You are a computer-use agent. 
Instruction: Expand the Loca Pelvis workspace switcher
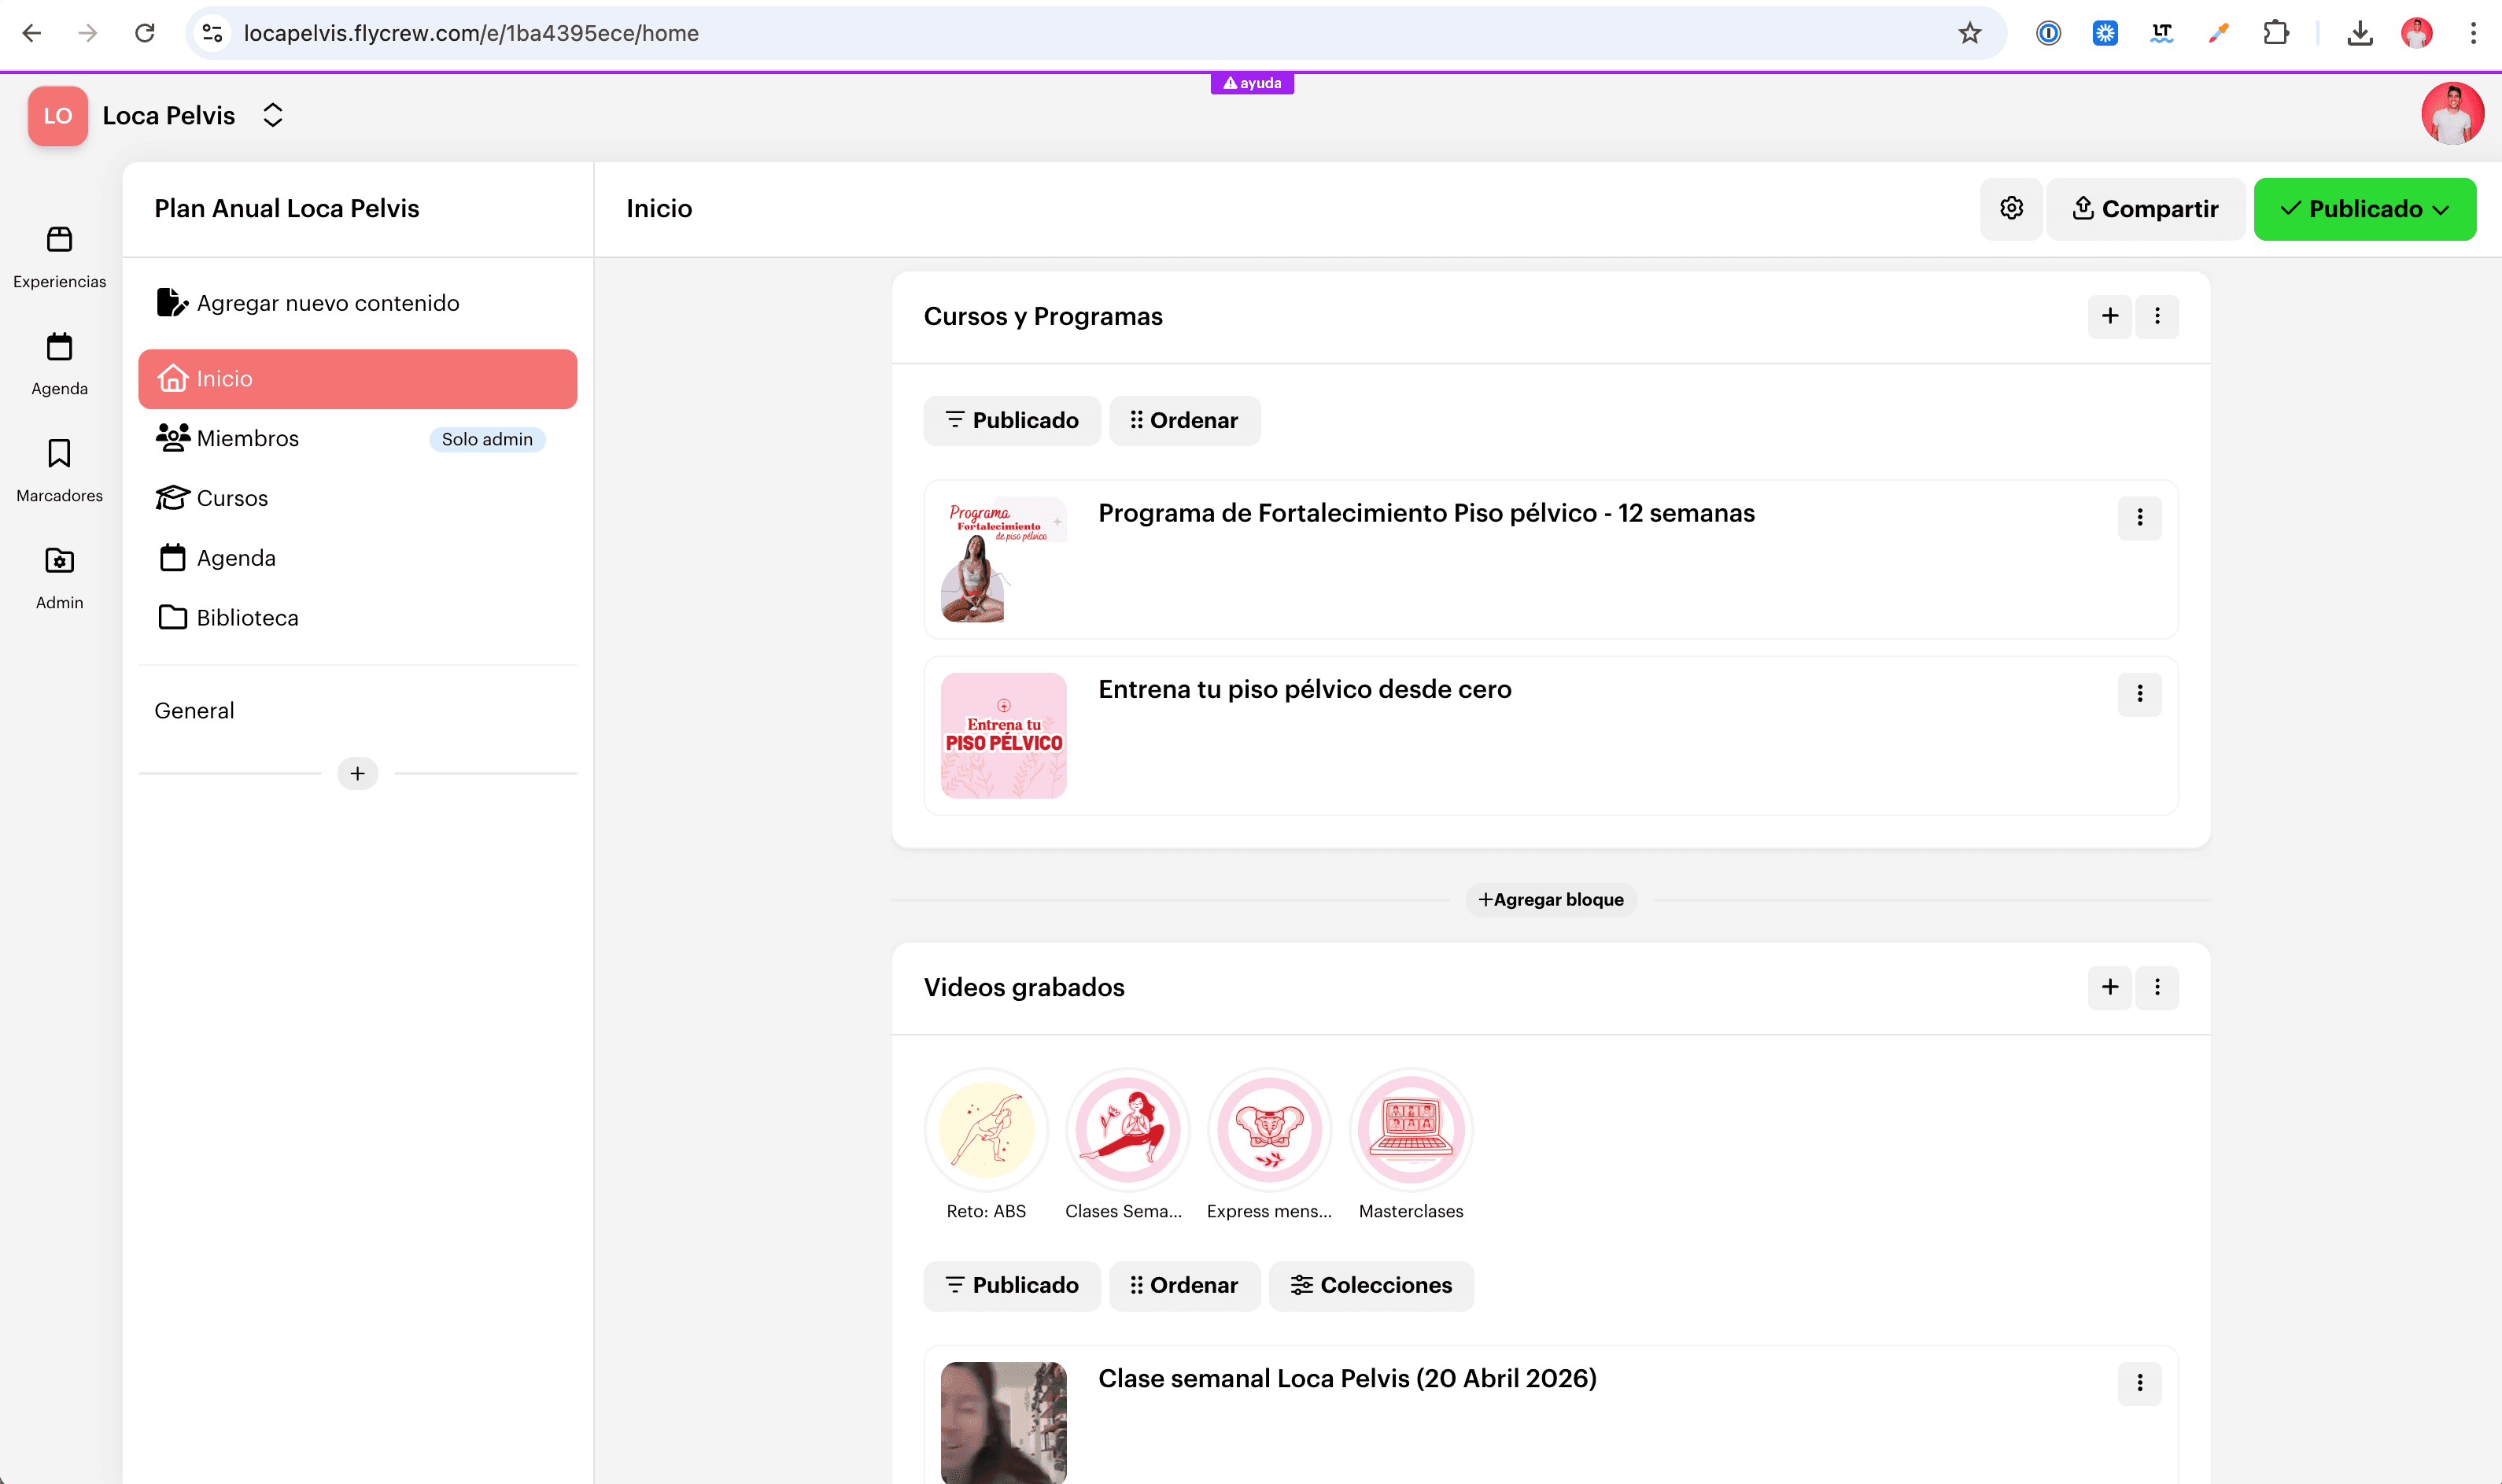pos(273,115)
